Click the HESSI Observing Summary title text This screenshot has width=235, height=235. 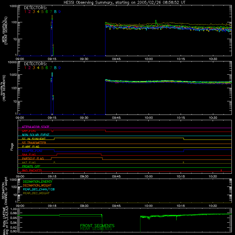124,2
